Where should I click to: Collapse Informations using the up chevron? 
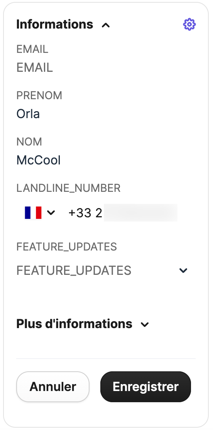click(x=106, y=25)
